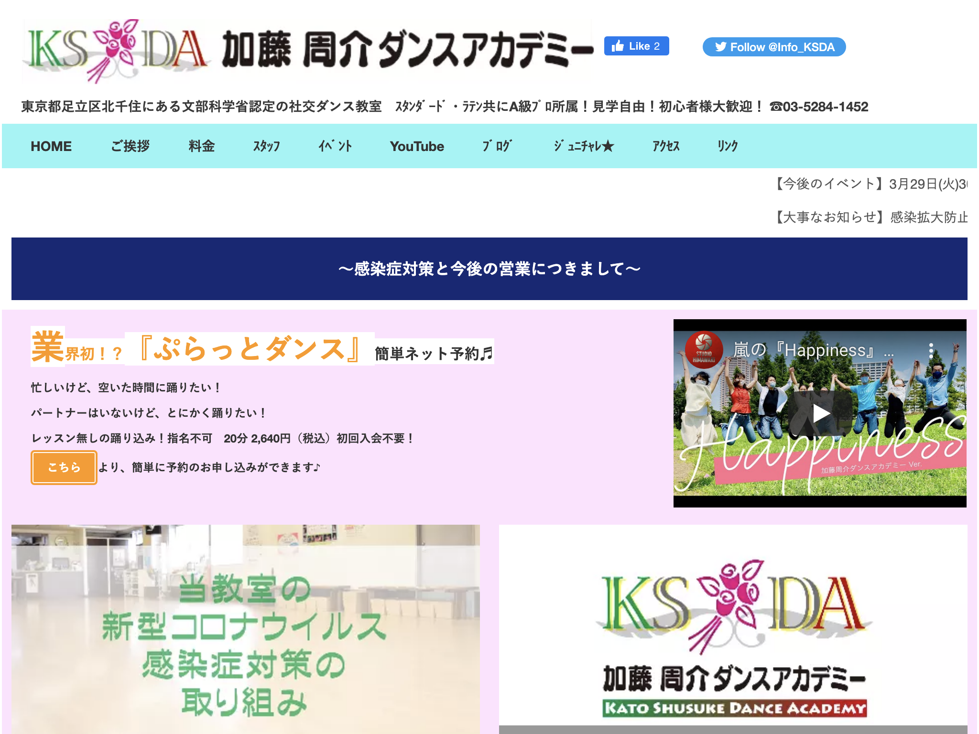Open the イベント events menu item
This screenshot has width=979, height=734.
tap(335, 146)
